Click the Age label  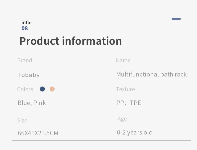(122, 119)
